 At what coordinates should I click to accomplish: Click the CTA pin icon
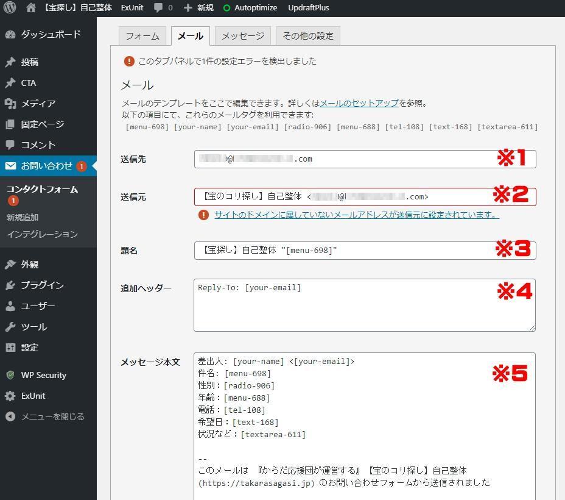(x=10, y=83)
